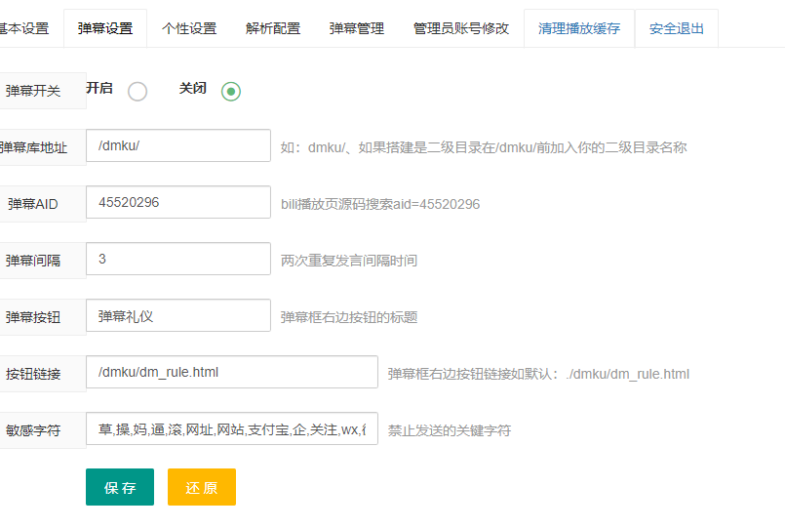Open the 基本设置 tab
This screenshot has height=528, width=785.
click(23, 28)
